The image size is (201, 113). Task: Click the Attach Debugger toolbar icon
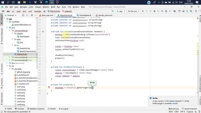tap(166, 11)
